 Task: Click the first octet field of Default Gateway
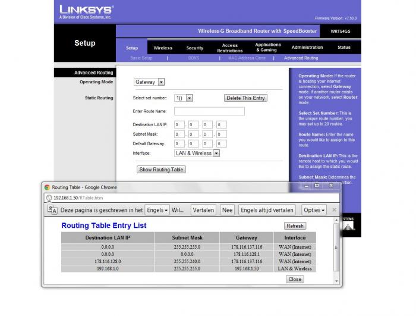point(179,144)
